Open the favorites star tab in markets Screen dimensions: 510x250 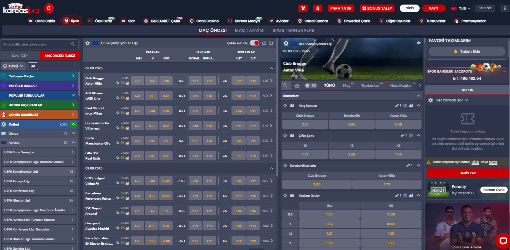click(x=297, y=86)
